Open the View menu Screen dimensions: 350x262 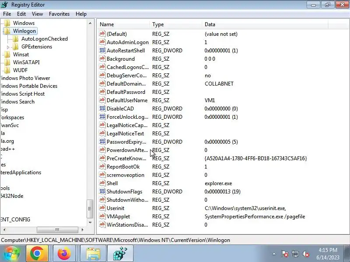(x=37, y=14)
